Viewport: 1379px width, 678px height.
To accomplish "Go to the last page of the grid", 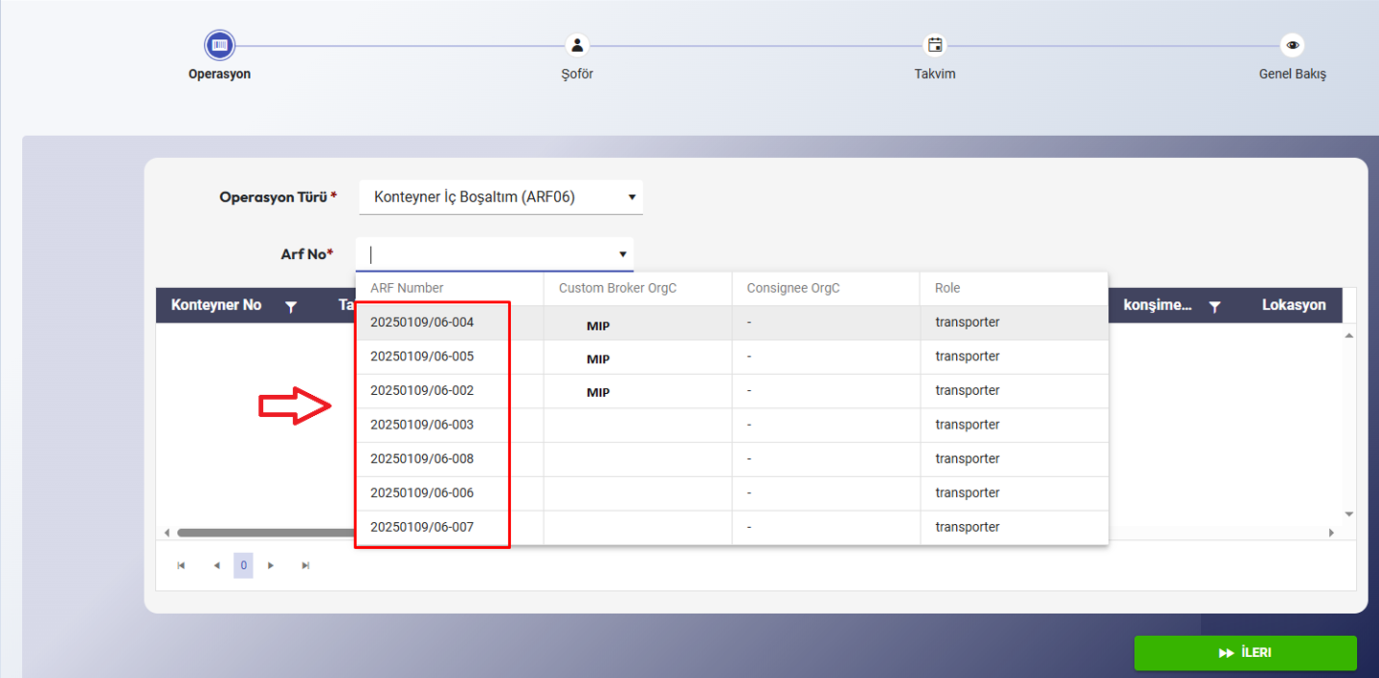I will click(305, 566).
